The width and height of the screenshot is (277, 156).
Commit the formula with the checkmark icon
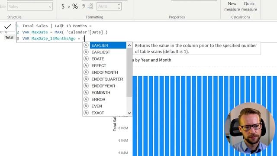[8, 26]
